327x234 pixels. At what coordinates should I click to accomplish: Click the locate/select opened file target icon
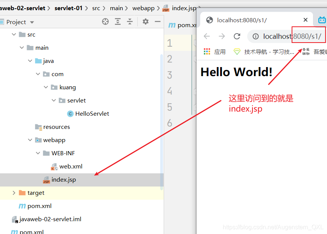[x=105, y=21]
